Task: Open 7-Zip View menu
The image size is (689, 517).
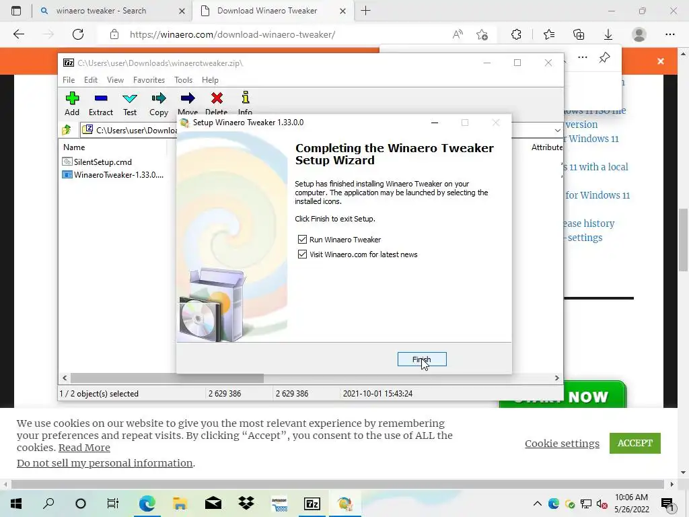Action: coord(115,80)
